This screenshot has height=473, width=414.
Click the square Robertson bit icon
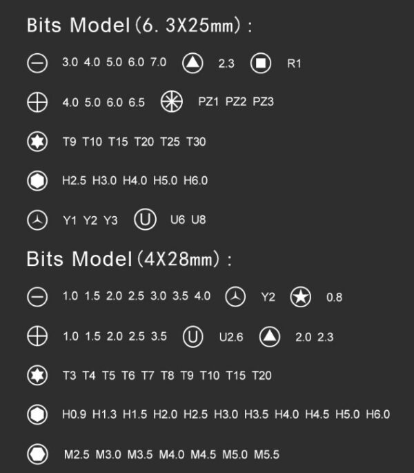[260, 64]
